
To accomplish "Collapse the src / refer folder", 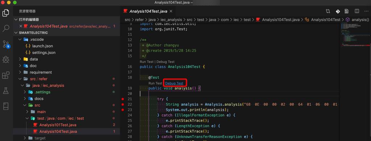I will coord(20,79).
